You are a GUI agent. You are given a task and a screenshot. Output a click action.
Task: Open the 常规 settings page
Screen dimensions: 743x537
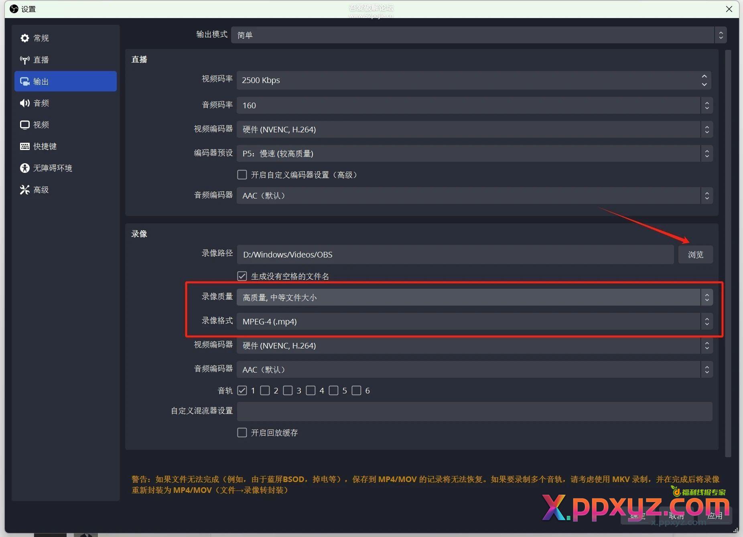[x=66, y=38]
